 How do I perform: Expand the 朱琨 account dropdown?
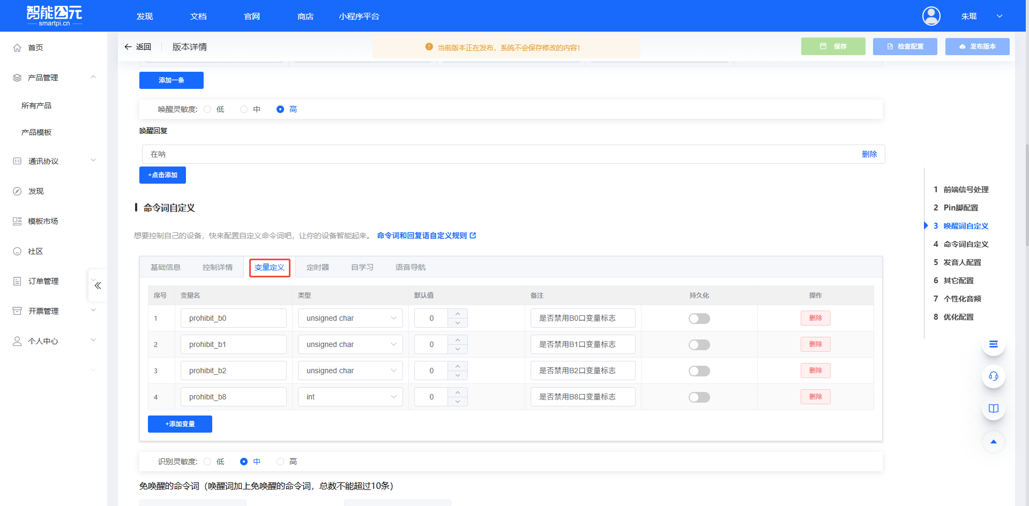tap(999, 16)
